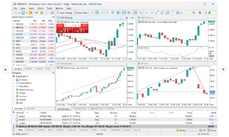Go to next image with right arrow
This screenshot has height=137, width=229.
click(x=223, y=69)
